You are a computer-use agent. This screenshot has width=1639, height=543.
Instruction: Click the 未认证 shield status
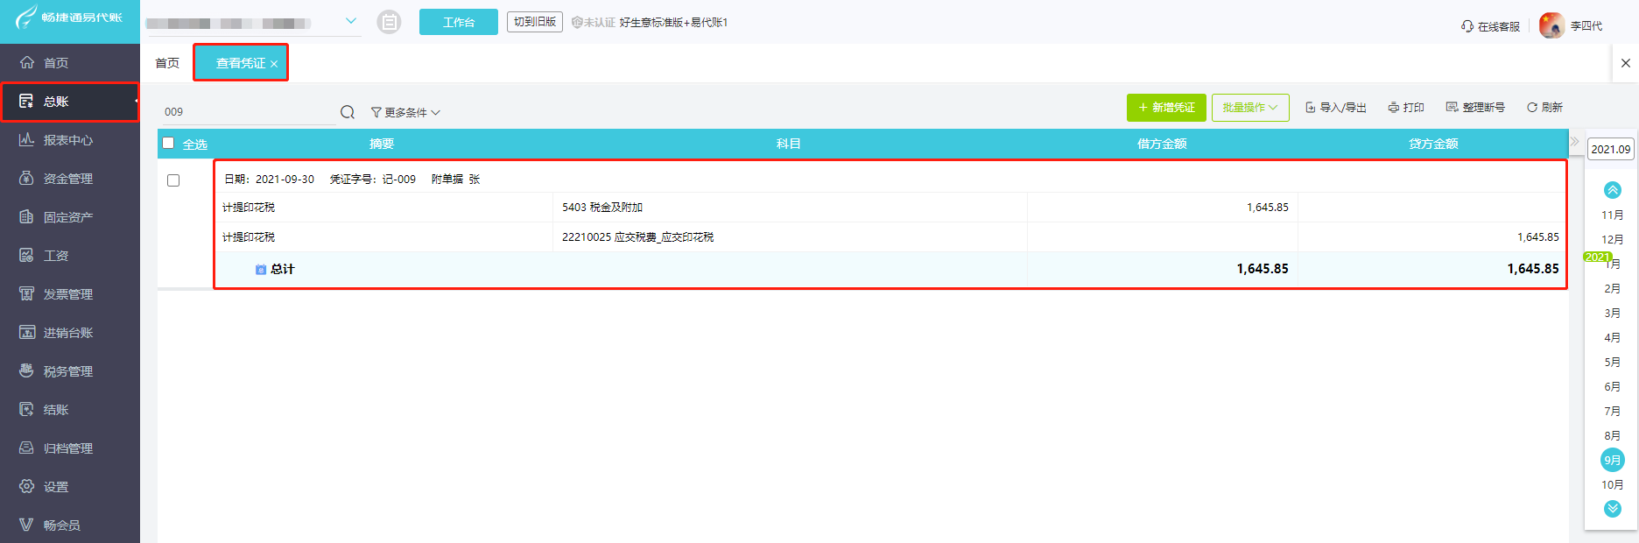593,23
